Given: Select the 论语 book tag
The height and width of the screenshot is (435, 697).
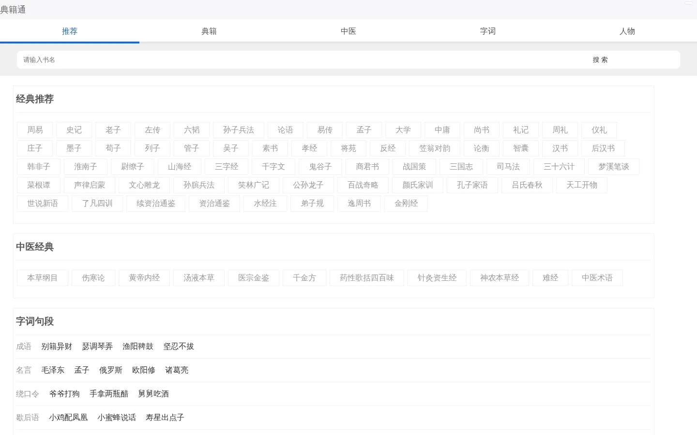Looking at the screenshot, I should (x=286, y=130).
